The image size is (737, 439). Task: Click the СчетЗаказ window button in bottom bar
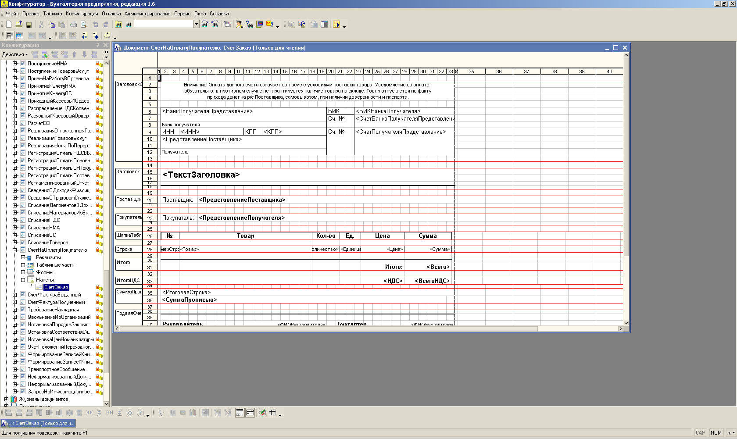[39, 423]
